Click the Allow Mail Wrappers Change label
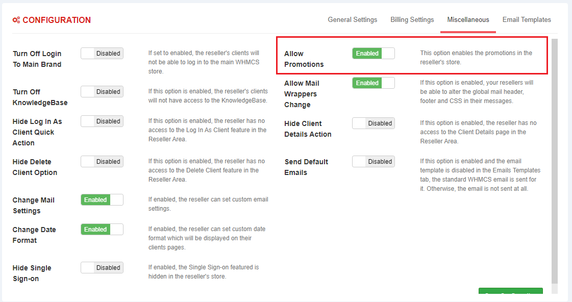The image size is (572, 302). point(302,94)
